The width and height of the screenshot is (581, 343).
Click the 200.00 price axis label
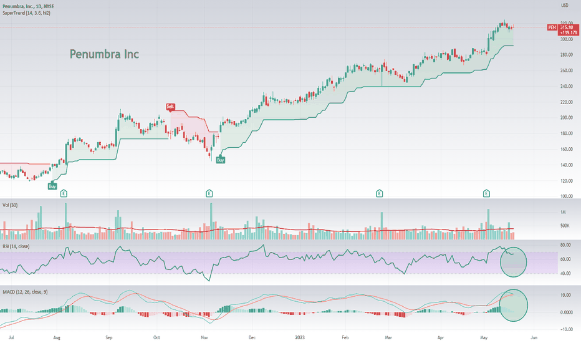(567, 118)
